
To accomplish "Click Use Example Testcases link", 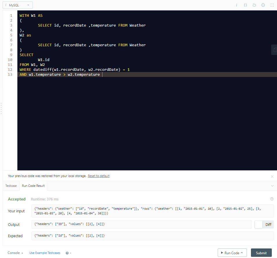I will (45, 253).
